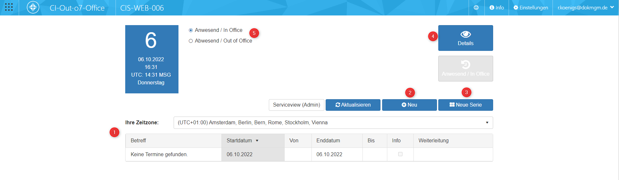Image resolution: width=619 pixels, height=180 pixels.
Task: Click the date tile showing 6
Action: tap(151, 59)
